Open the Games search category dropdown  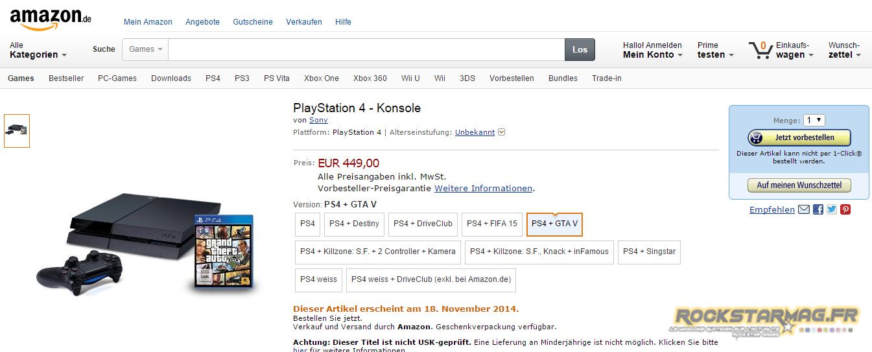coord(145,49)
